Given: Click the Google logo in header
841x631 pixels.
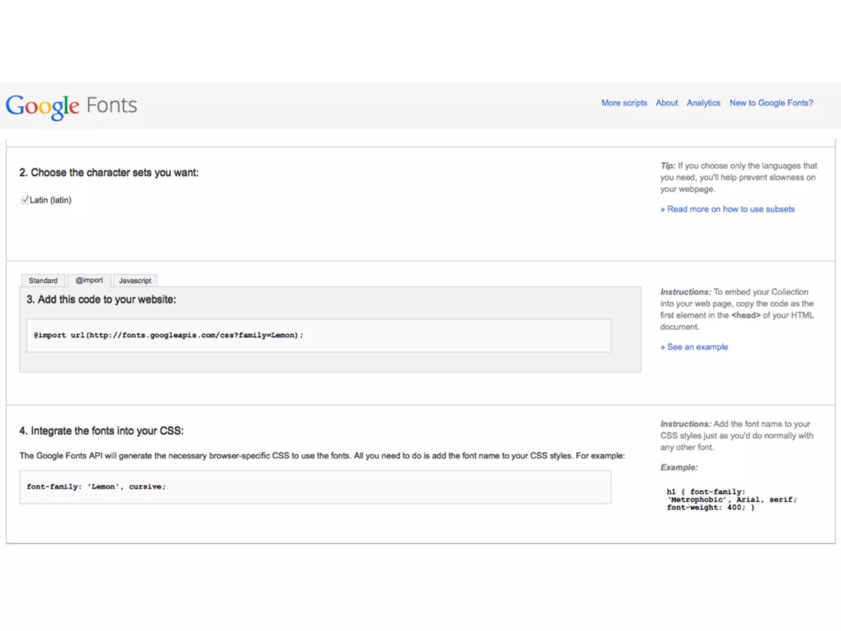Looking at the screenshot, I should click(x=42, y=106).
